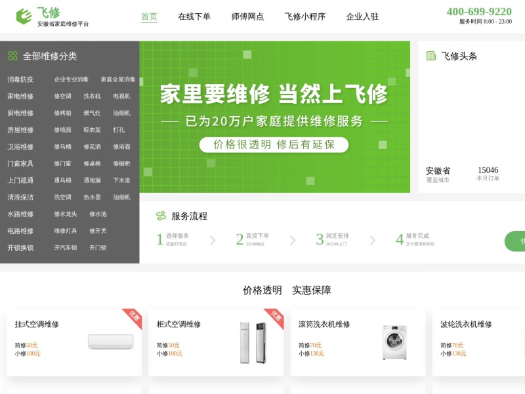Click the 15046 本月订单 statistic
Screen dimensions: 525x394
[x=488, y=173]
